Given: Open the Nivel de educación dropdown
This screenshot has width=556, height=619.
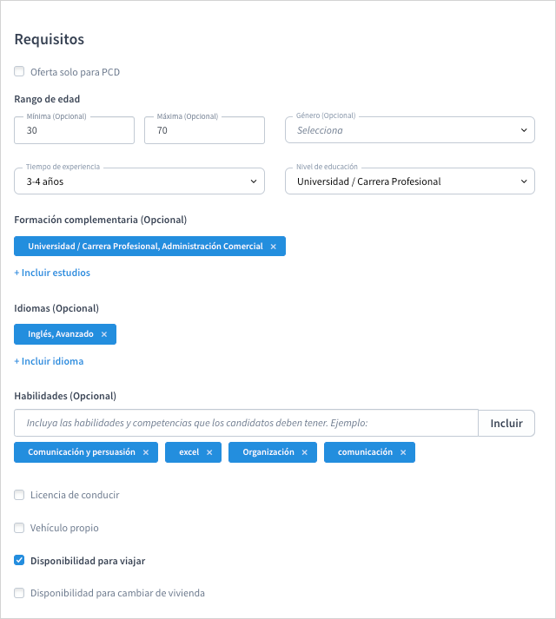Looking at the screenshot, I should [409, 181].
